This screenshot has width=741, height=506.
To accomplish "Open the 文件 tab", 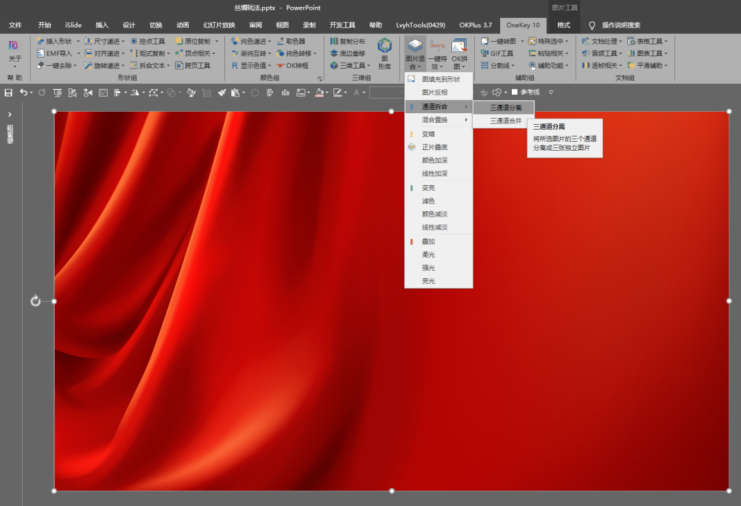I will (x=15, y=25).
